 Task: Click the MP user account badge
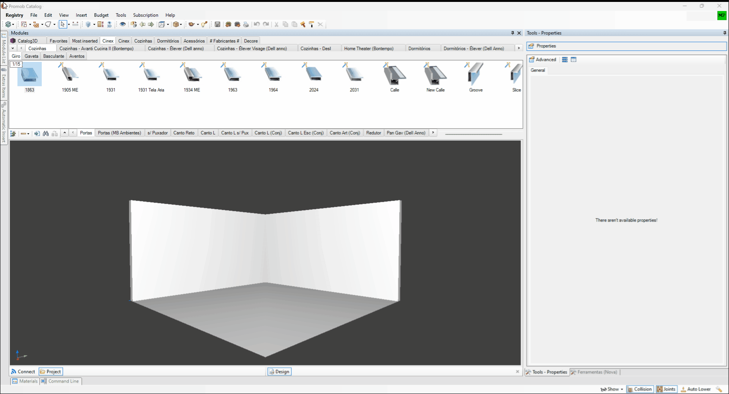[721, 16]
